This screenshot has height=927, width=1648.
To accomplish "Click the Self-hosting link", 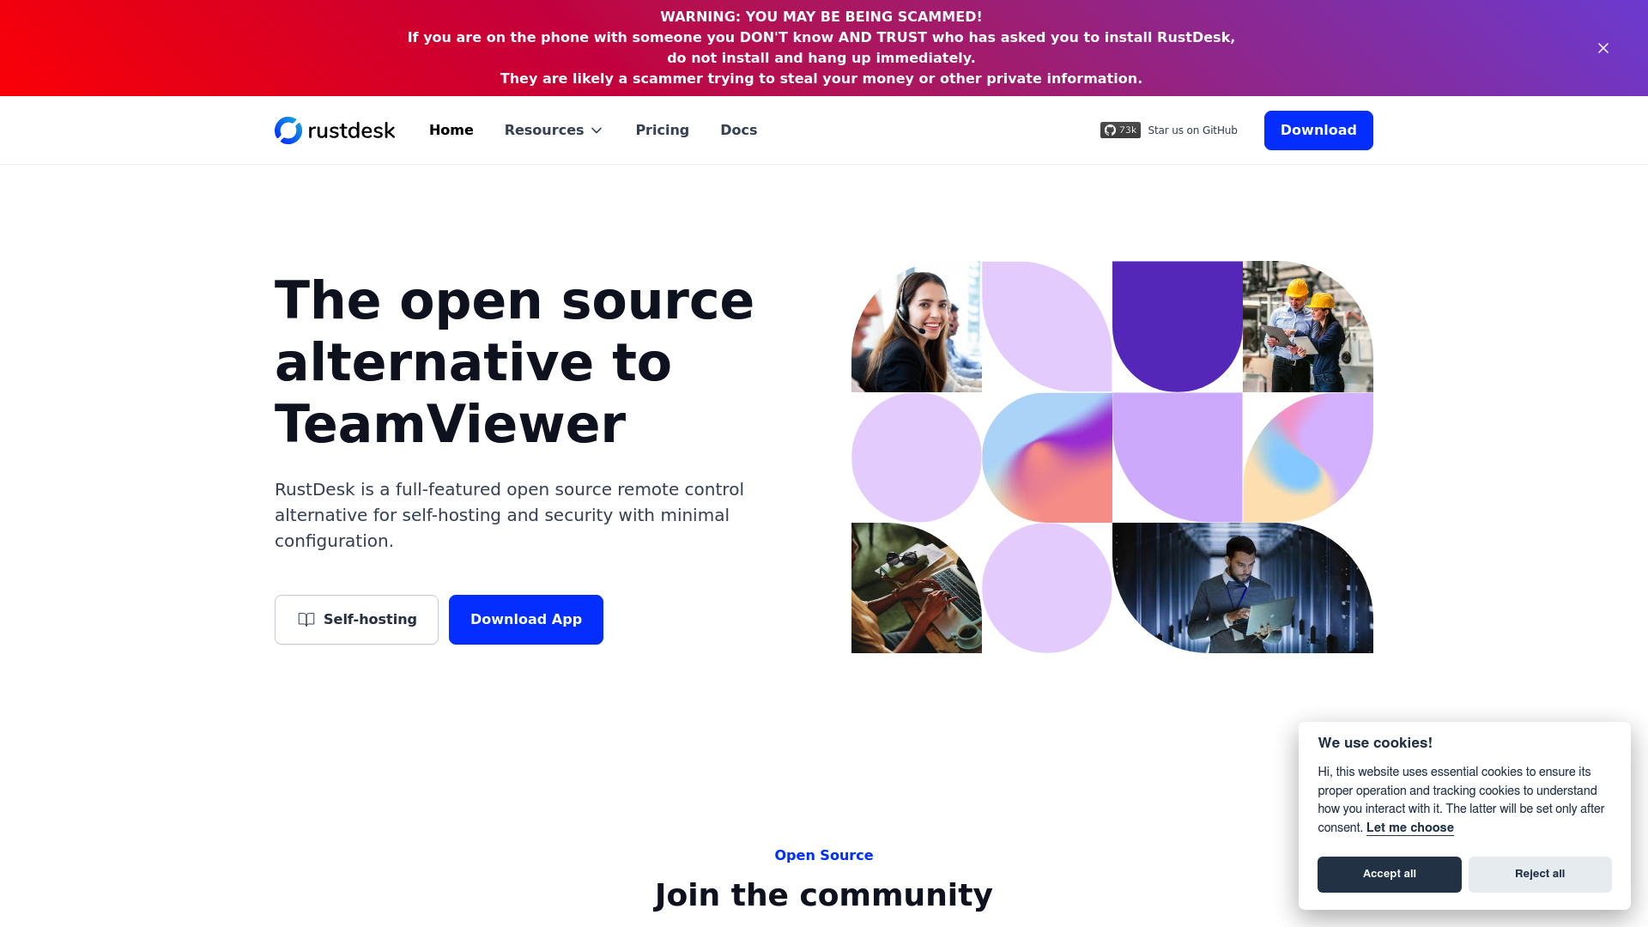I will (355, 619).
